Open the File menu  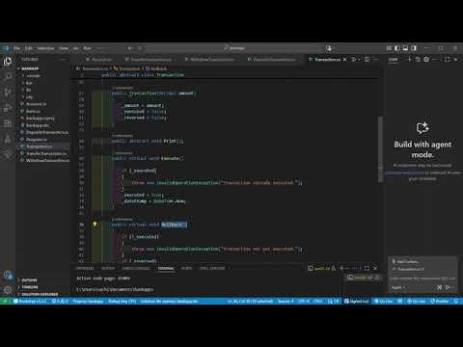(x=16, y=48)
